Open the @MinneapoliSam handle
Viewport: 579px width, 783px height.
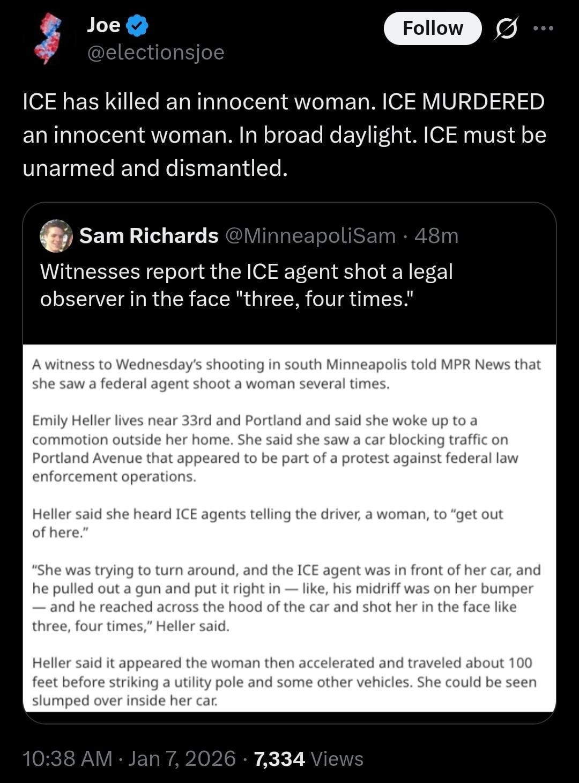(311, 236)
